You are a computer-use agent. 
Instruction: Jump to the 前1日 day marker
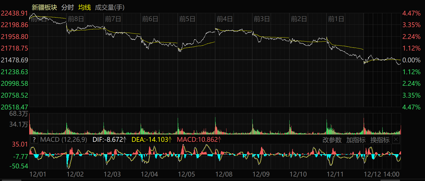point(336,19)
